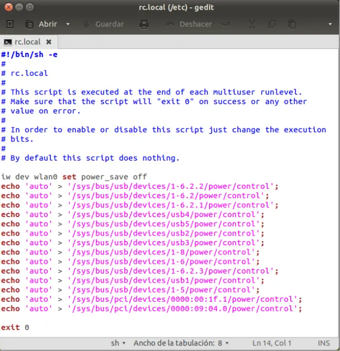Click the redo arrow icon
Screen dimensions: 340x351
pos(226,24)
